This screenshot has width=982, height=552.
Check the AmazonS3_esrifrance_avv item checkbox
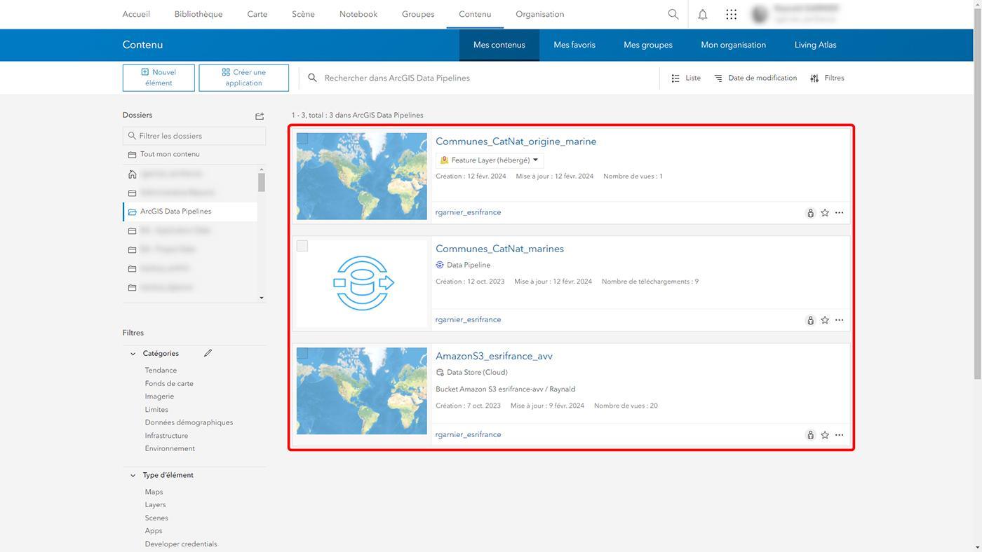(302, 353)
